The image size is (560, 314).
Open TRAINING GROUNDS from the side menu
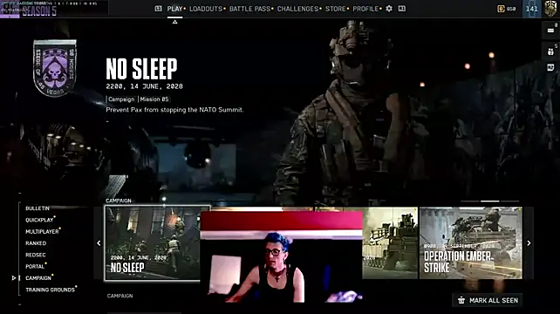pos(50,290)
